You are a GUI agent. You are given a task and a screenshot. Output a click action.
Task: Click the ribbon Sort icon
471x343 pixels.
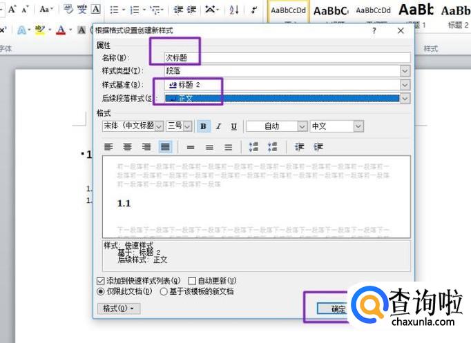tap(234, 10)
